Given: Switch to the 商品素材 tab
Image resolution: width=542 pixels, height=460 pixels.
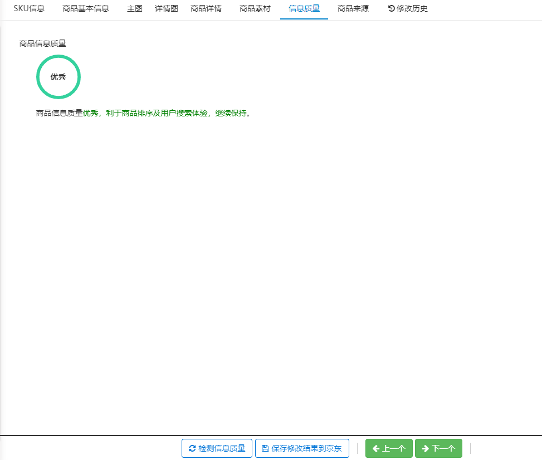Looking at the screenshot, I should 255,9.
